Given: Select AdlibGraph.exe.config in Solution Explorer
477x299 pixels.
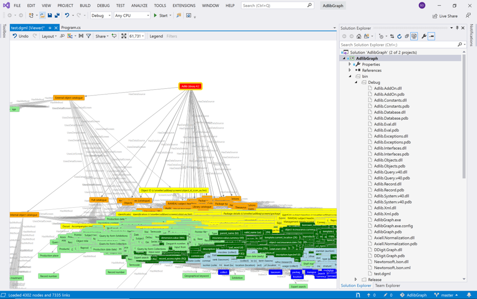Looking at the screenshot, I should point(393,226).
